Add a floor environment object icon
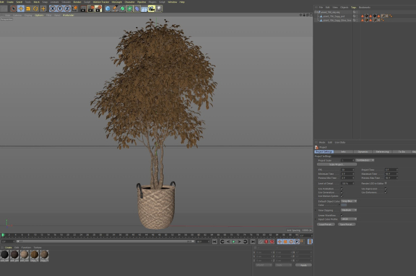 pos(144,9)
